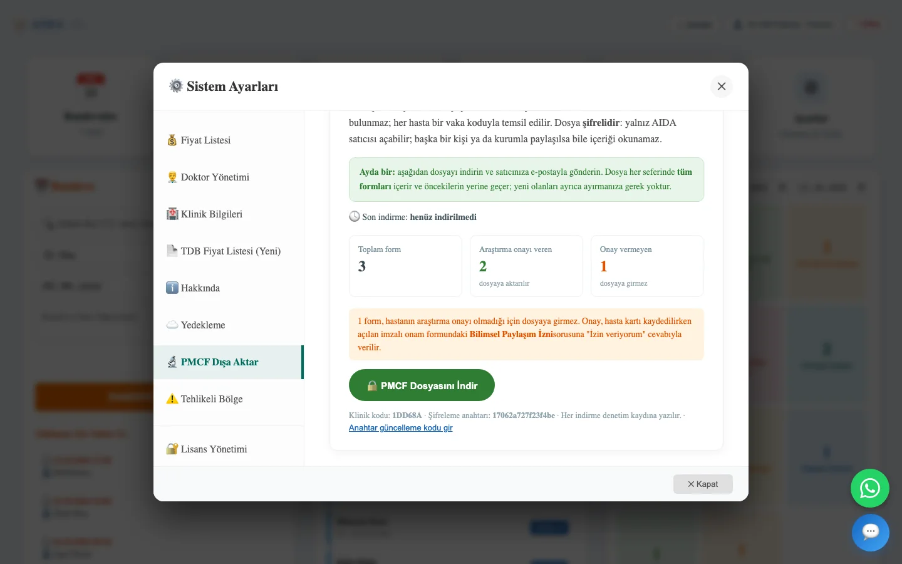Open the WhatsApp floating chat button
The width and height of the screenshot is (902, 564).
(x=870, y=488)
